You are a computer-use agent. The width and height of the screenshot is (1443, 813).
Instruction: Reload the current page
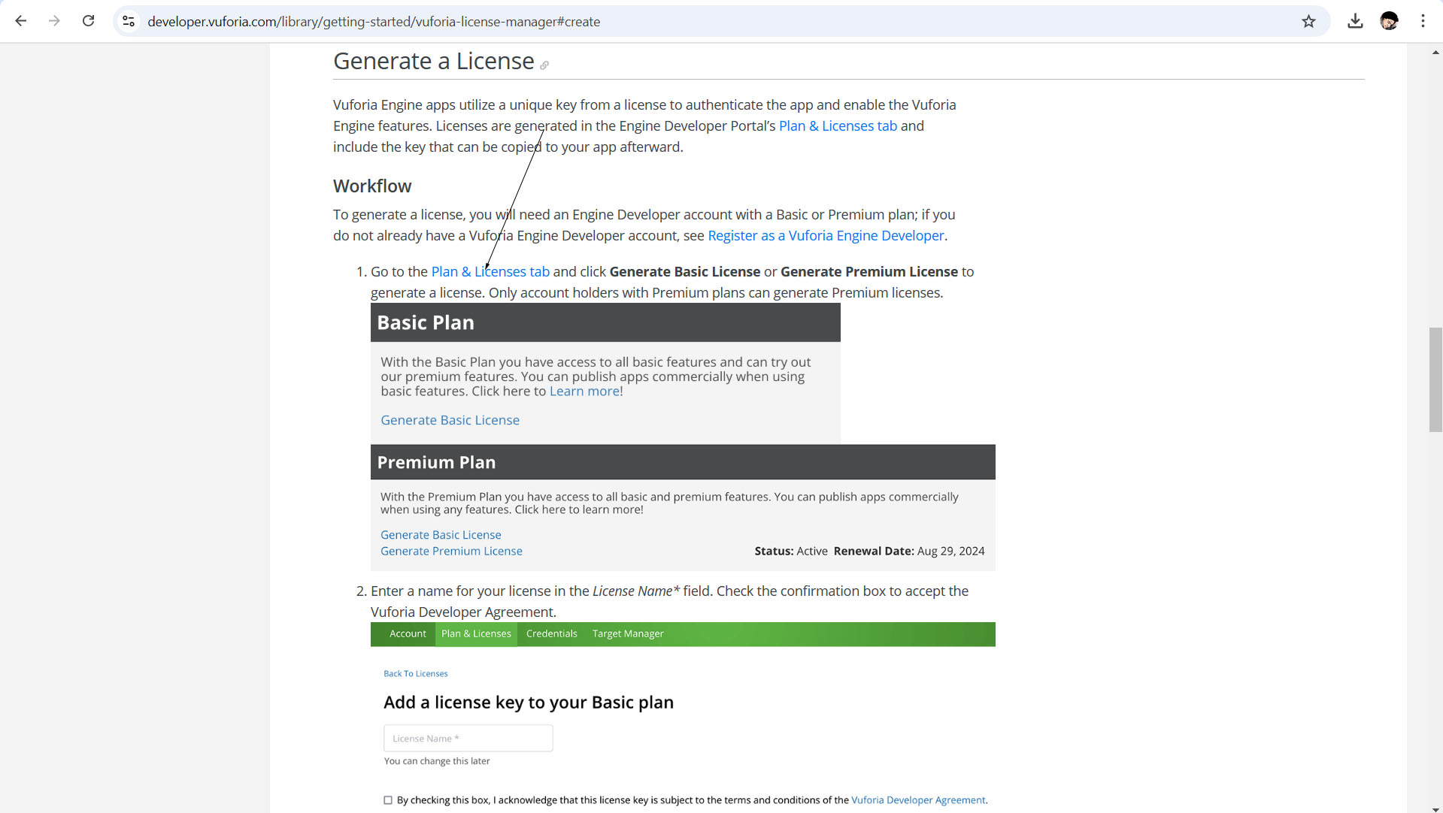88,21
